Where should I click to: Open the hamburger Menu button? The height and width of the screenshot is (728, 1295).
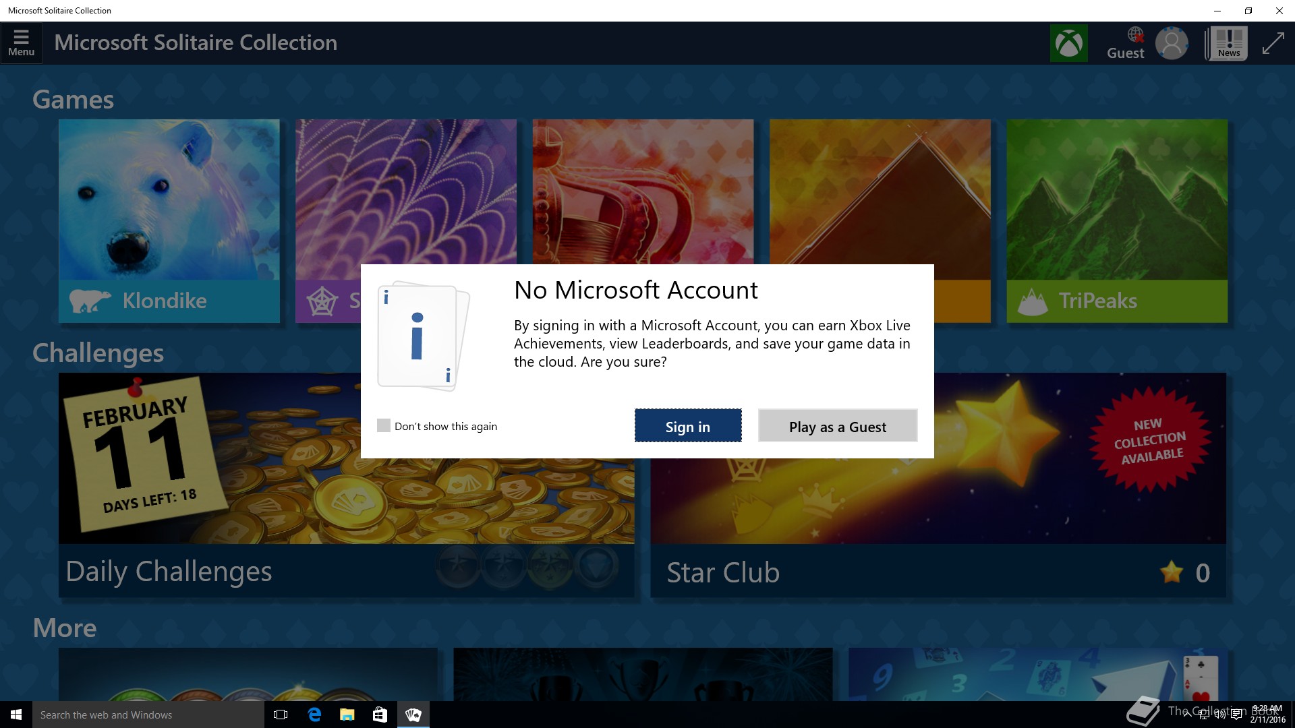point(21,43)
